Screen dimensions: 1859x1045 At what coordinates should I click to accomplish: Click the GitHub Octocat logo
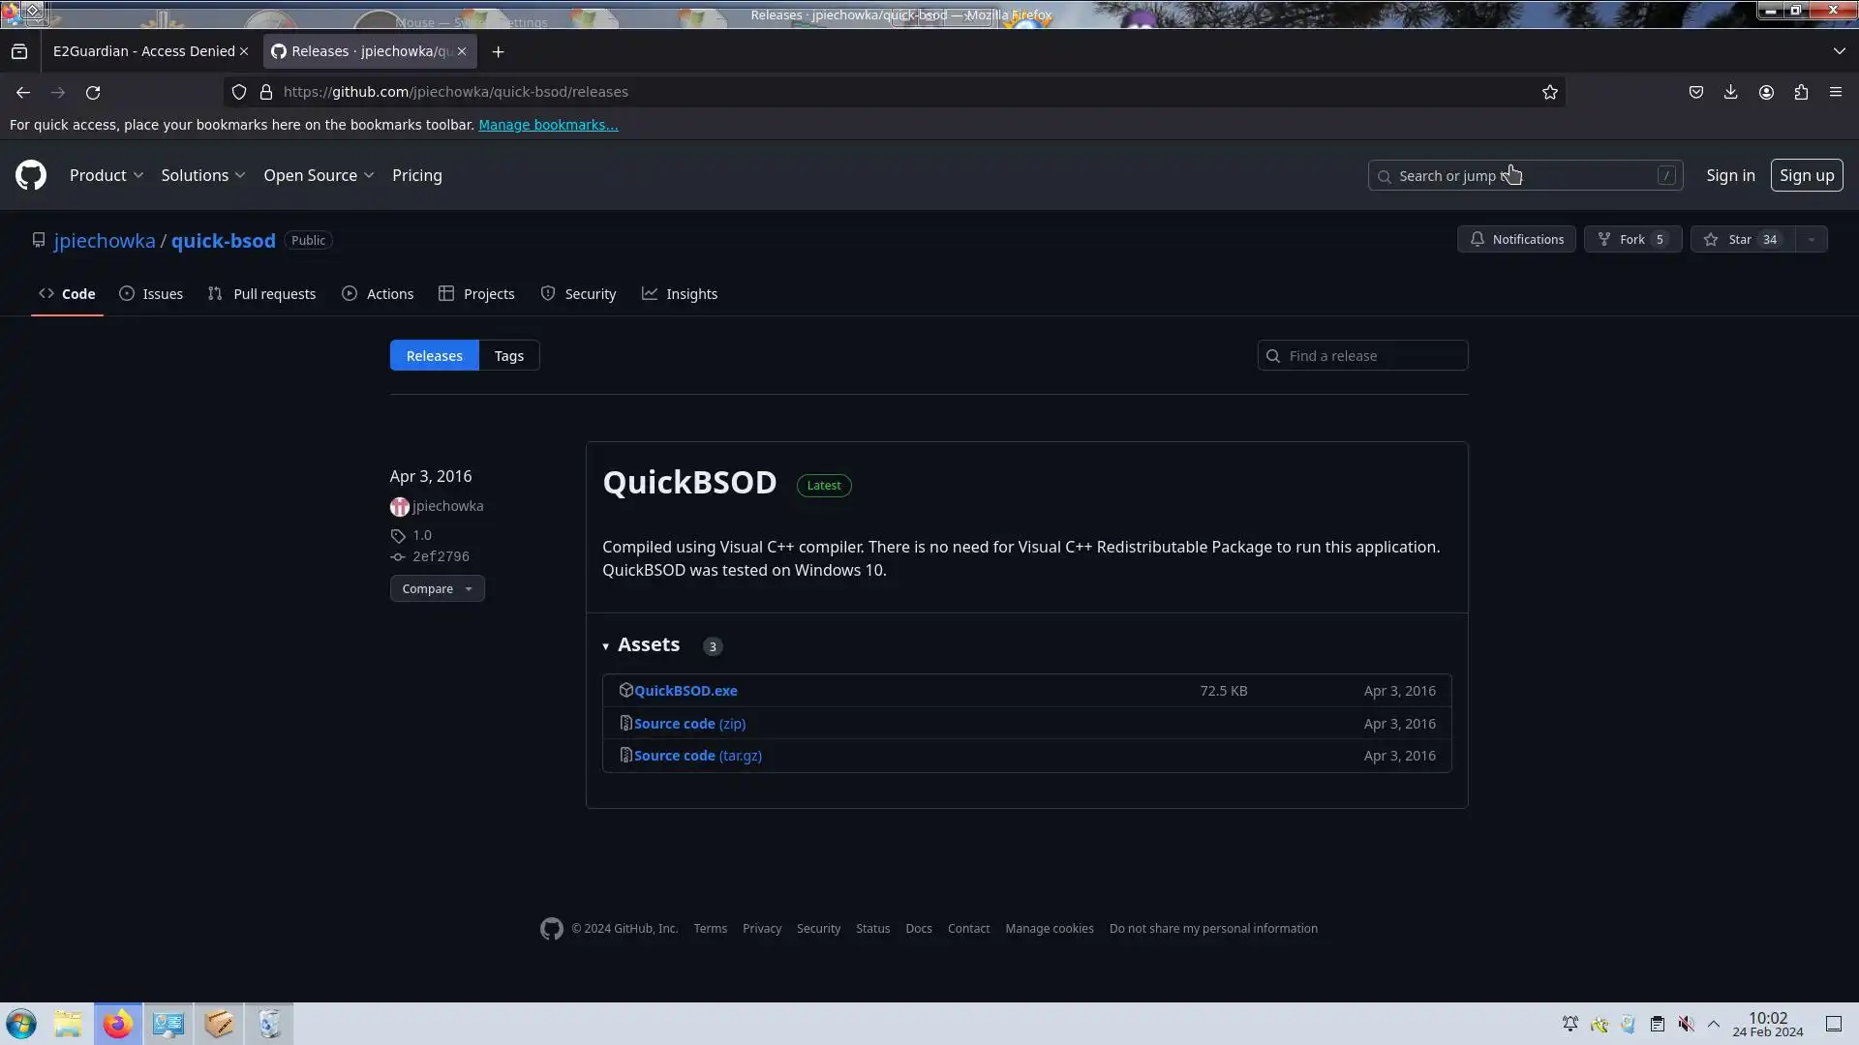pyautogui.click(x=31, y=175)
